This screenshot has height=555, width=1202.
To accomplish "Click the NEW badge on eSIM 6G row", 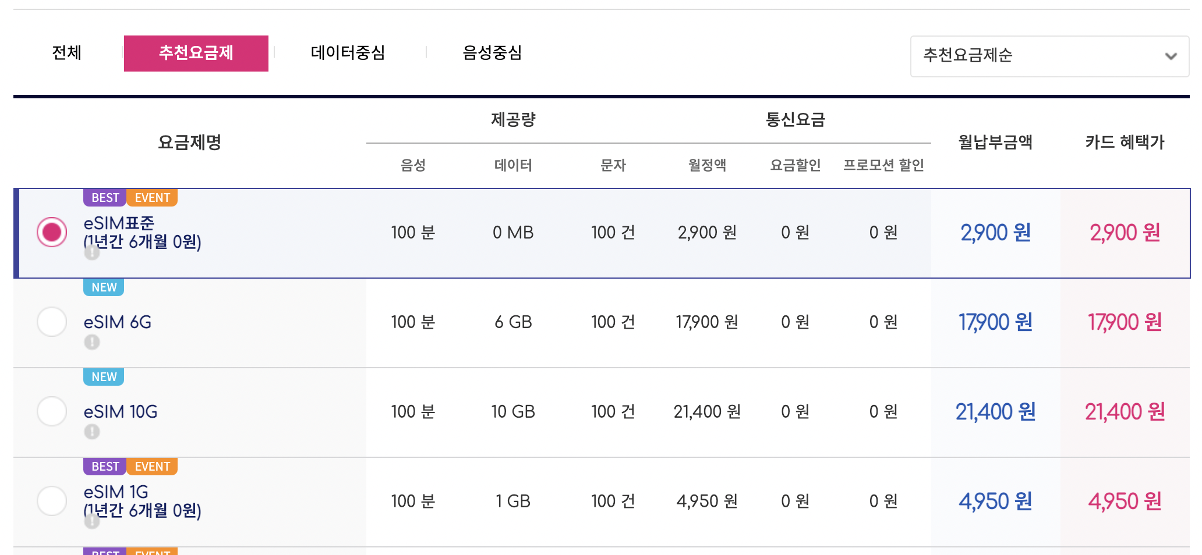I will pyautogui.click(x=103, y=287).
